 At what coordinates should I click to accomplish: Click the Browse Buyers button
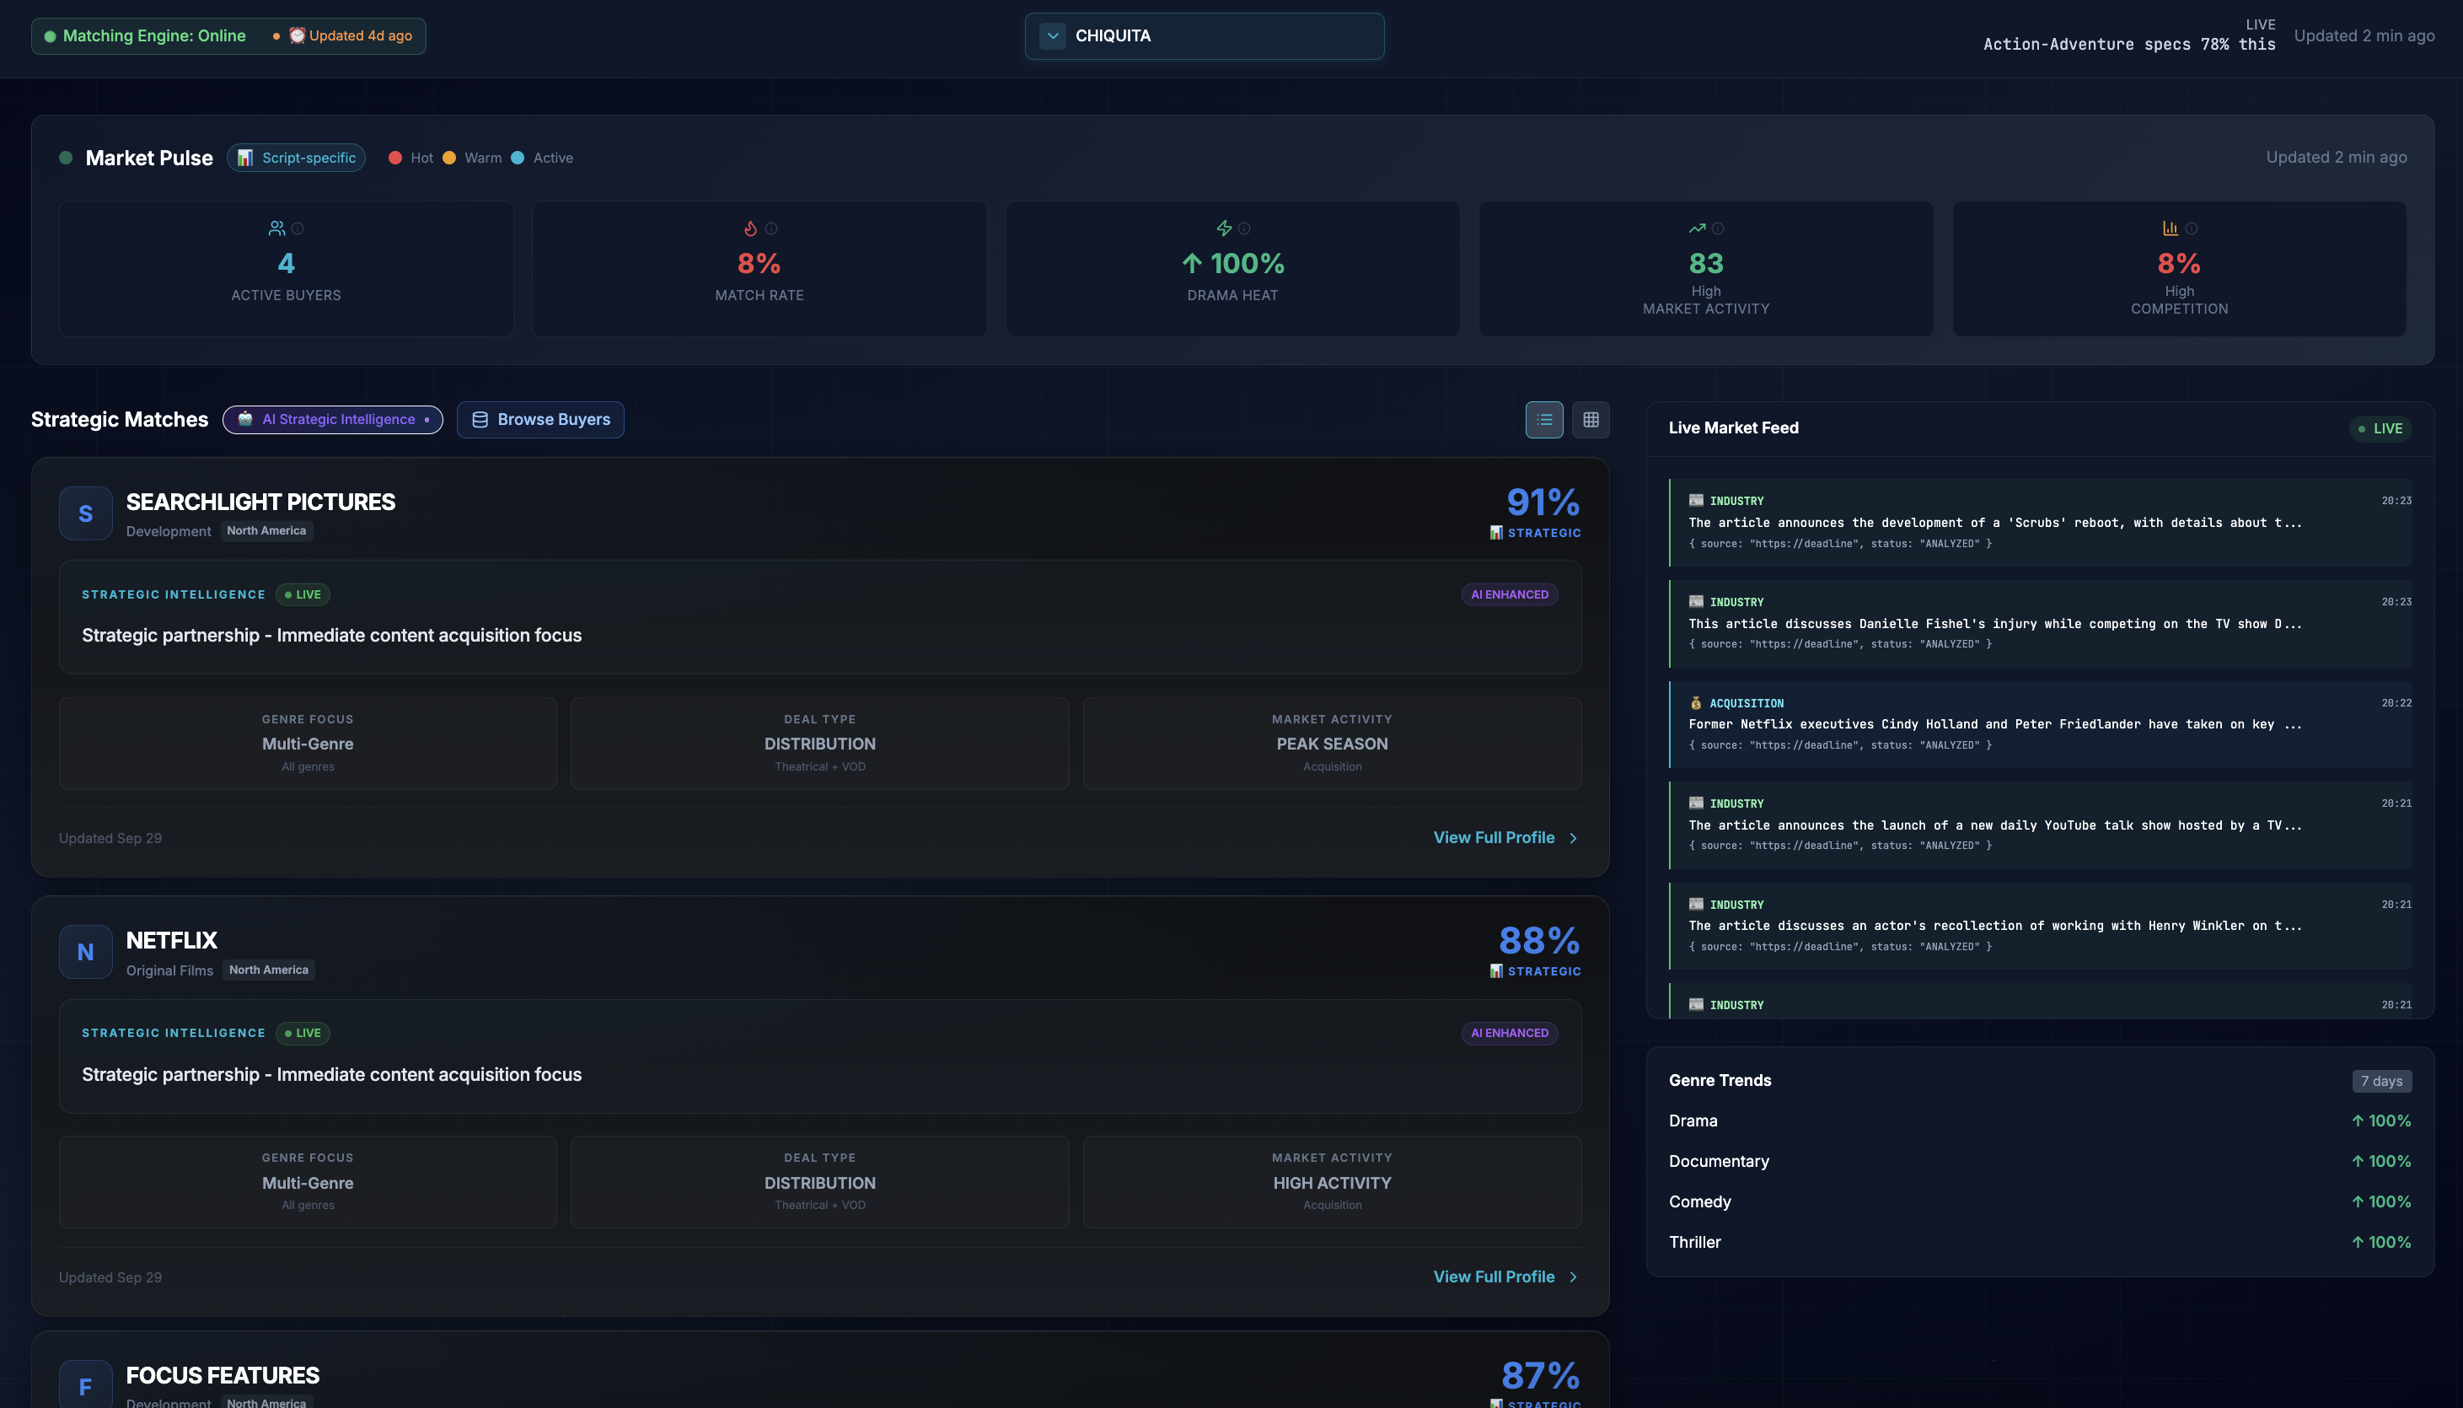pyautogui.click(x=540, y=420)
